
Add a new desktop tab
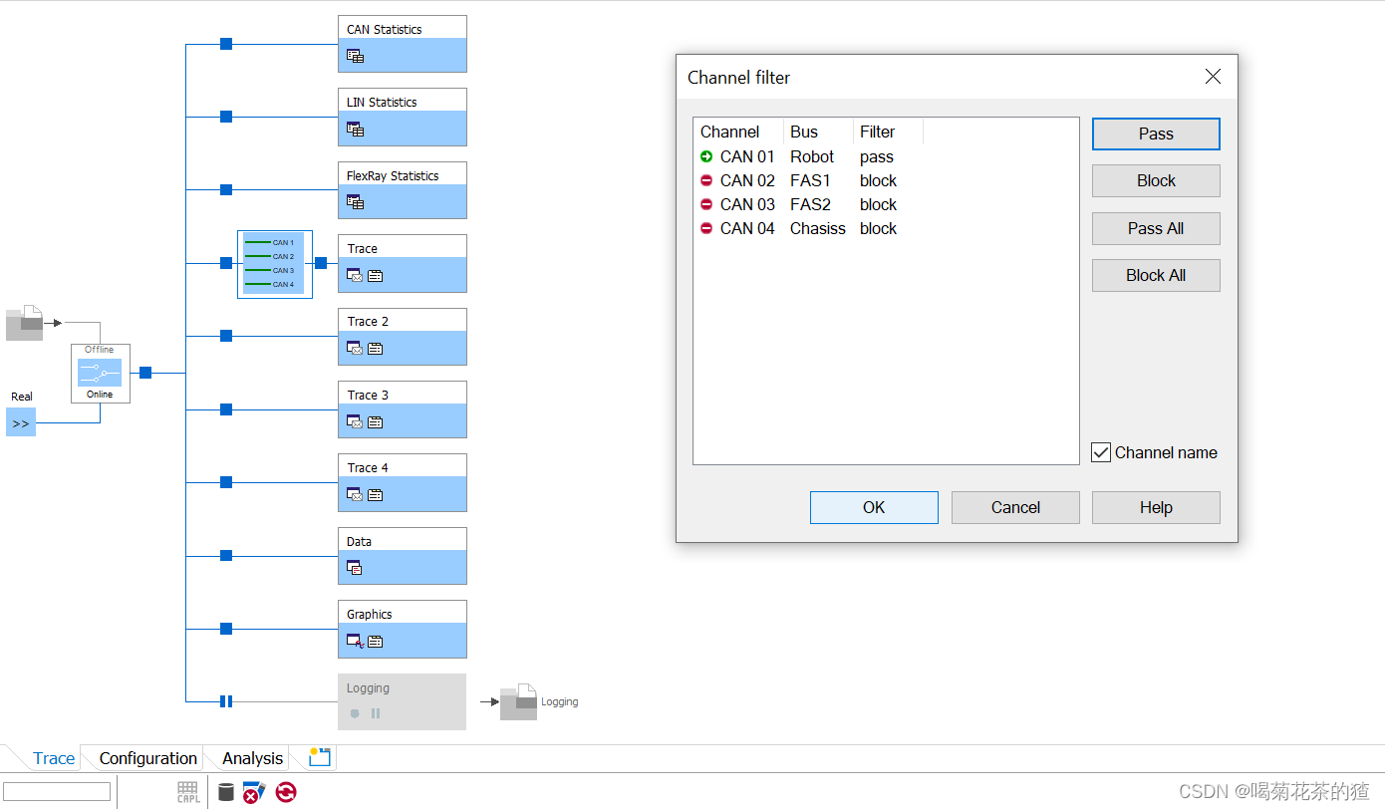(319, 757)
